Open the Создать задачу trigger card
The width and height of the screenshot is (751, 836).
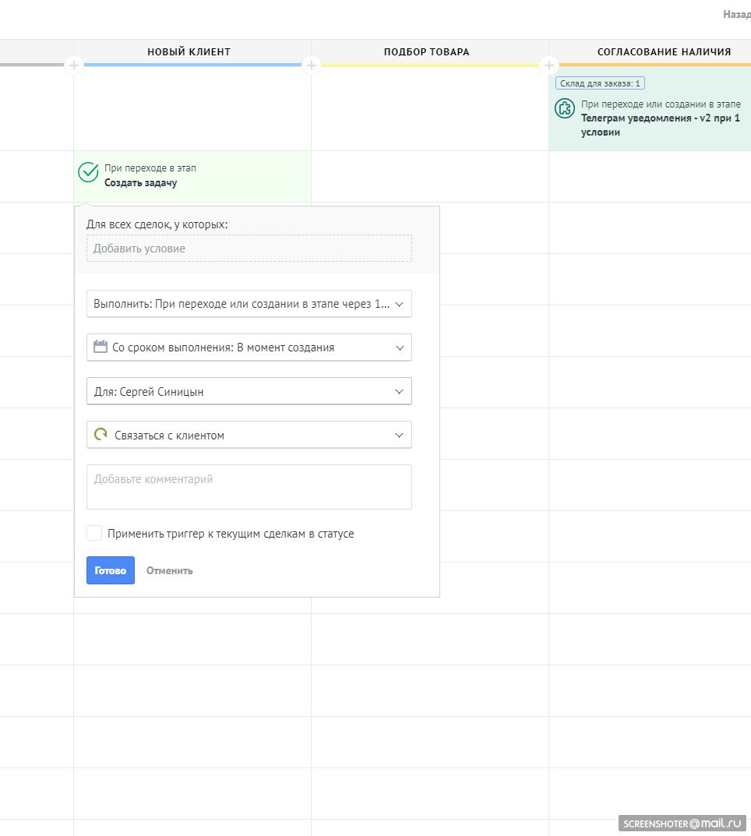point(192,176)
